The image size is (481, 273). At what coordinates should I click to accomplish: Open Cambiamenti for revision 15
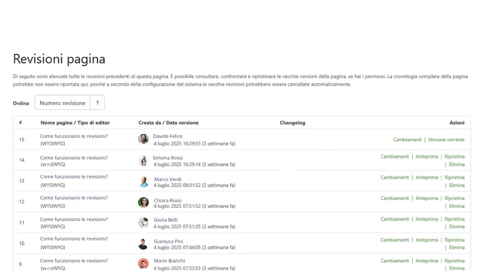click(x=407, y=140)
